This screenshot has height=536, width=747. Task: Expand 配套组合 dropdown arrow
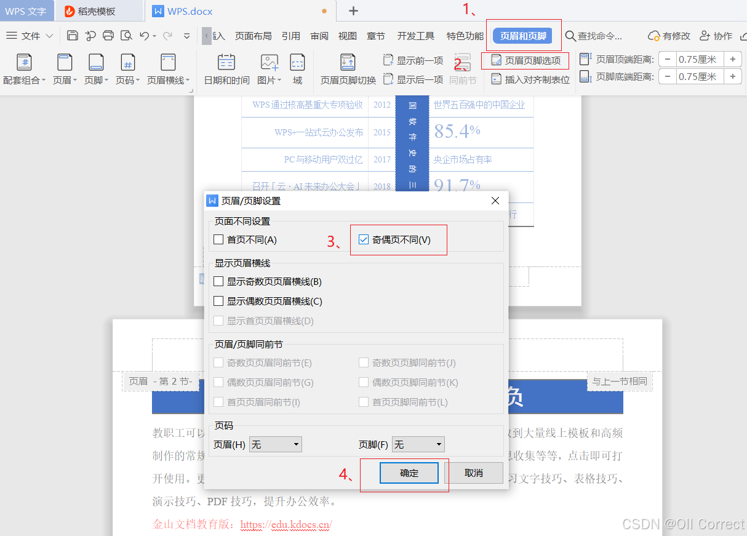pos(43,80)
